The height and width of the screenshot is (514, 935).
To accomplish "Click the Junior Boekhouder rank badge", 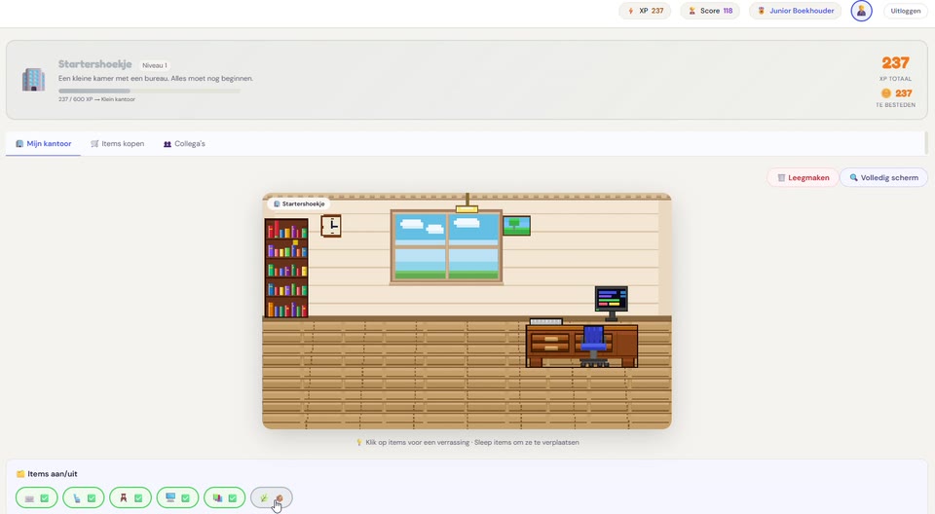I will click(x=796, y=11).
